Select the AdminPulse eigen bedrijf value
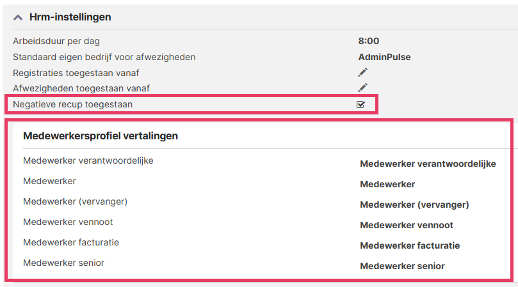Screen dimensions: 518x287 point(384,57)
